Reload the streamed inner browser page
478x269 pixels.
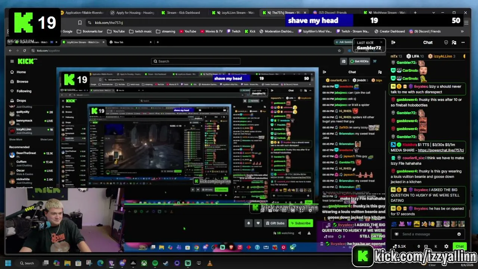(24, 50)
